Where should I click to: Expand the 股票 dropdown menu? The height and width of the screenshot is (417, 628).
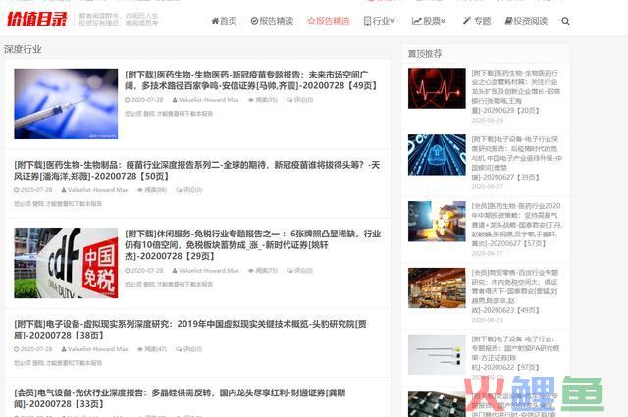(x=429, y=21)
